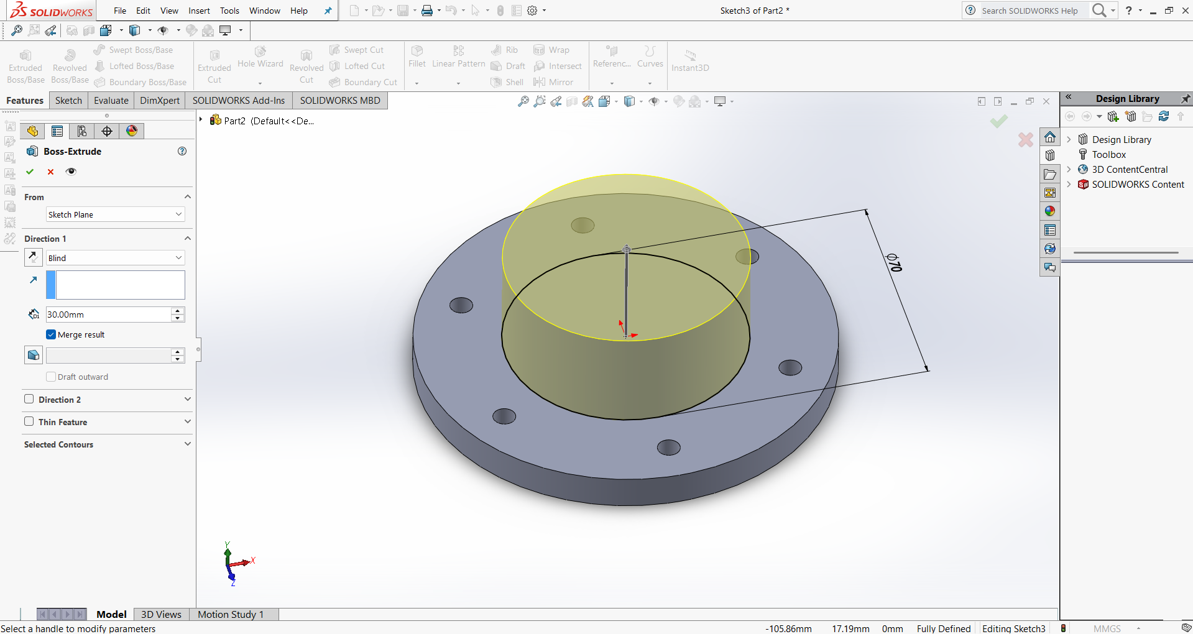Click the Reverse Direction button
Viewport: 1193px width, 634px height.
[33, 257]
